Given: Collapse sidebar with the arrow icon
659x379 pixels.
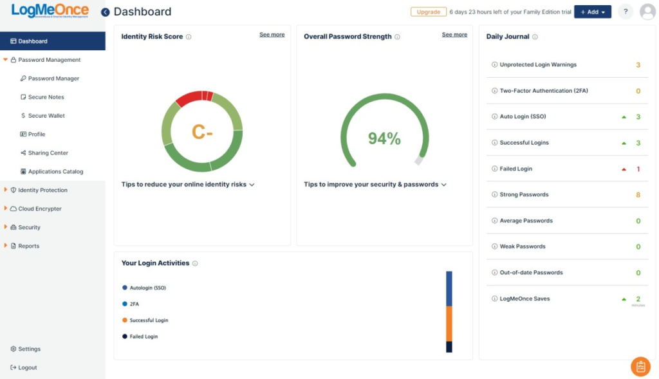Looking at the screenshot, I should click(106, 12).
